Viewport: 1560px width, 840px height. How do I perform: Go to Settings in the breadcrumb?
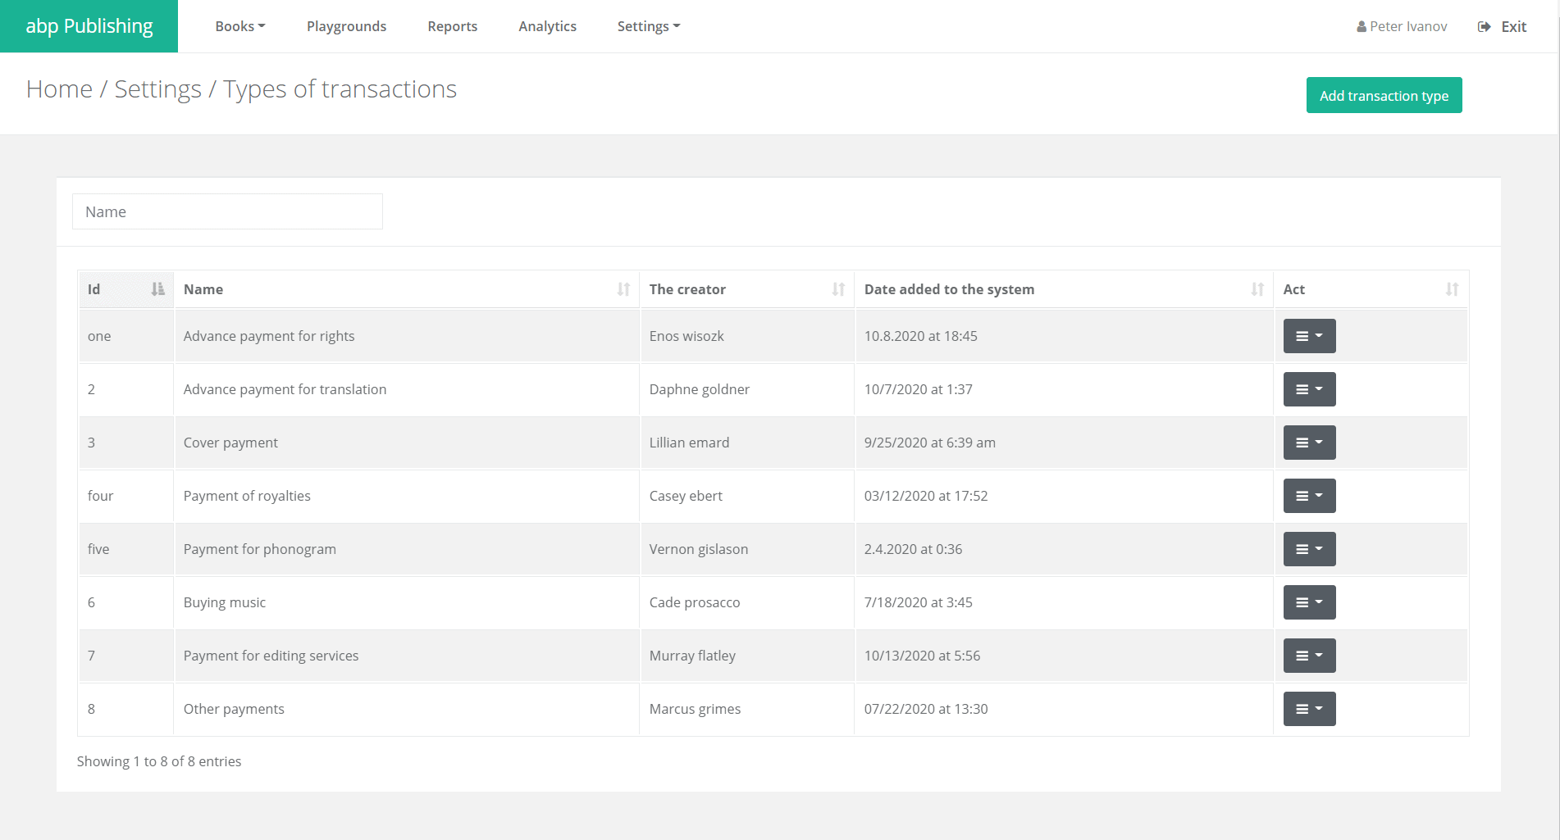click(157, 89)
